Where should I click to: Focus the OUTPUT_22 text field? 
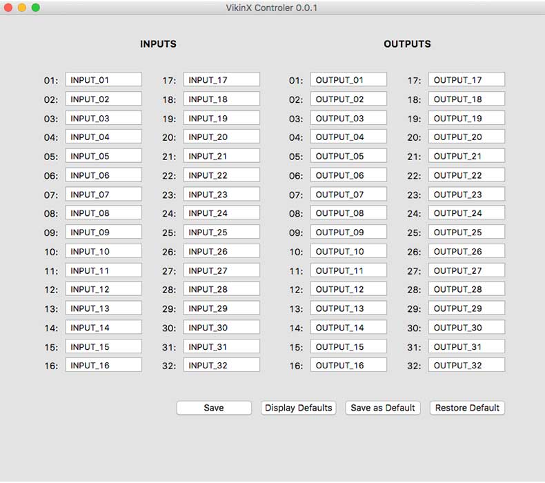[x=466, y=175]
